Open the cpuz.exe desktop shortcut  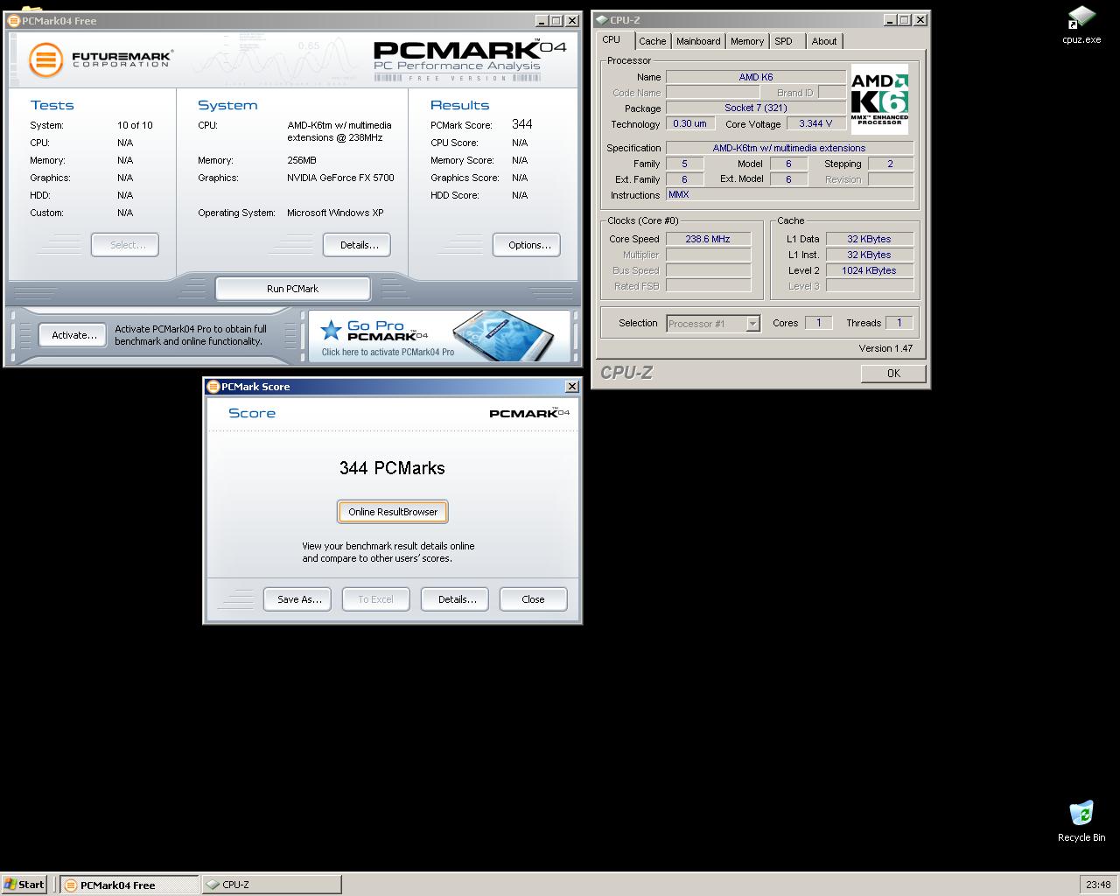point(1081,24)
